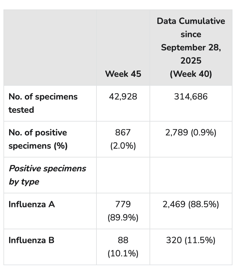Select the 'Influenza A' row label
This screenshot has height=274, width=240.
[x=32, y=204]
